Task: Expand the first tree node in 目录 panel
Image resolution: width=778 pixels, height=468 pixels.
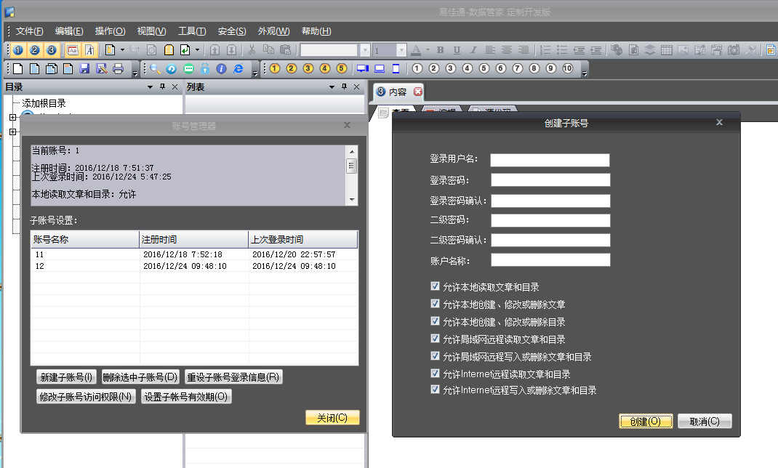Action: [x=12, y=117]
